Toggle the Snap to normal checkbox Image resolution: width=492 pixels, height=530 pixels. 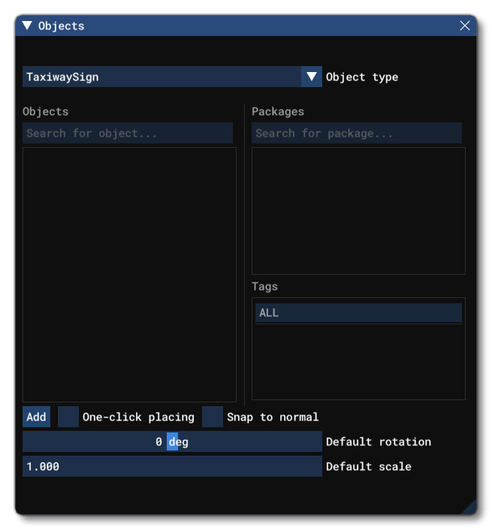[x=213, y=417]
